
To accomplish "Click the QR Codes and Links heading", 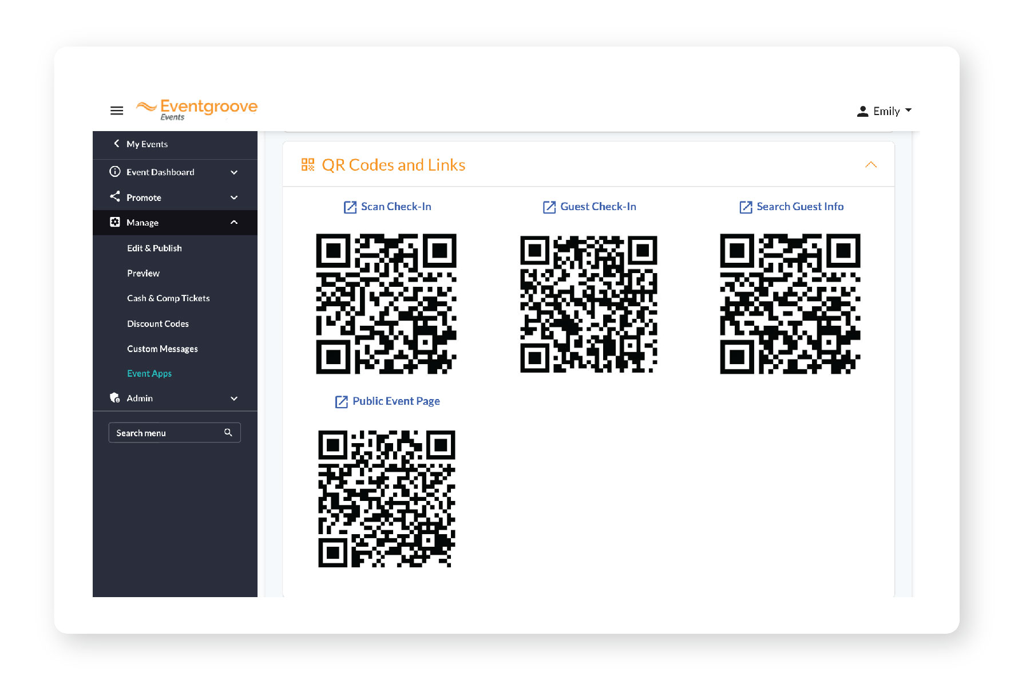I will [394, 165].
